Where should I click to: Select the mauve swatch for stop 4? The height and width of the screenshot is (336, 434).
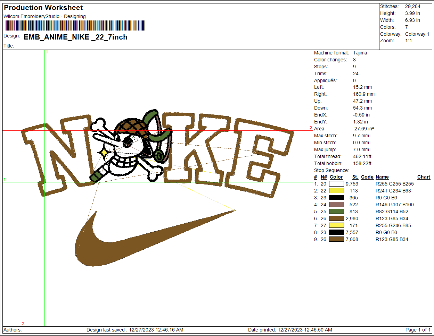pos(336,205)
